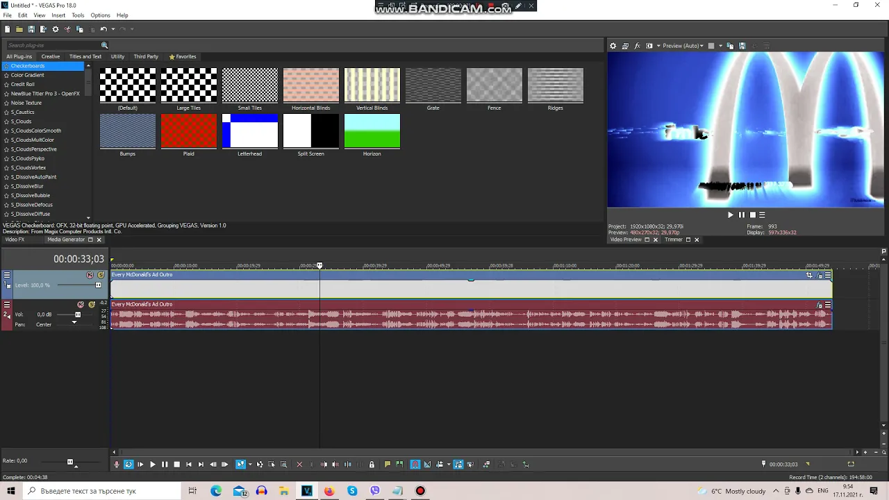The width and height of the screenshot is (889, 500).
Task: Click the Video Output FX icon in preview
Action: (x=637, y=46)
